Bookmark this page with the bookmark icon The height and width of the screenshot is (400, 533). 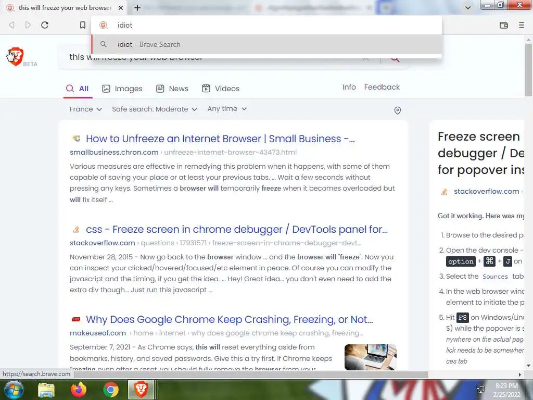(x=83, y=25)
